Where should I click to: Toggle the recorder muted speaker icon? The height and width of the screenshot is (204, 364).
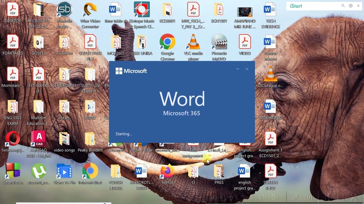(x=263, y=197)
